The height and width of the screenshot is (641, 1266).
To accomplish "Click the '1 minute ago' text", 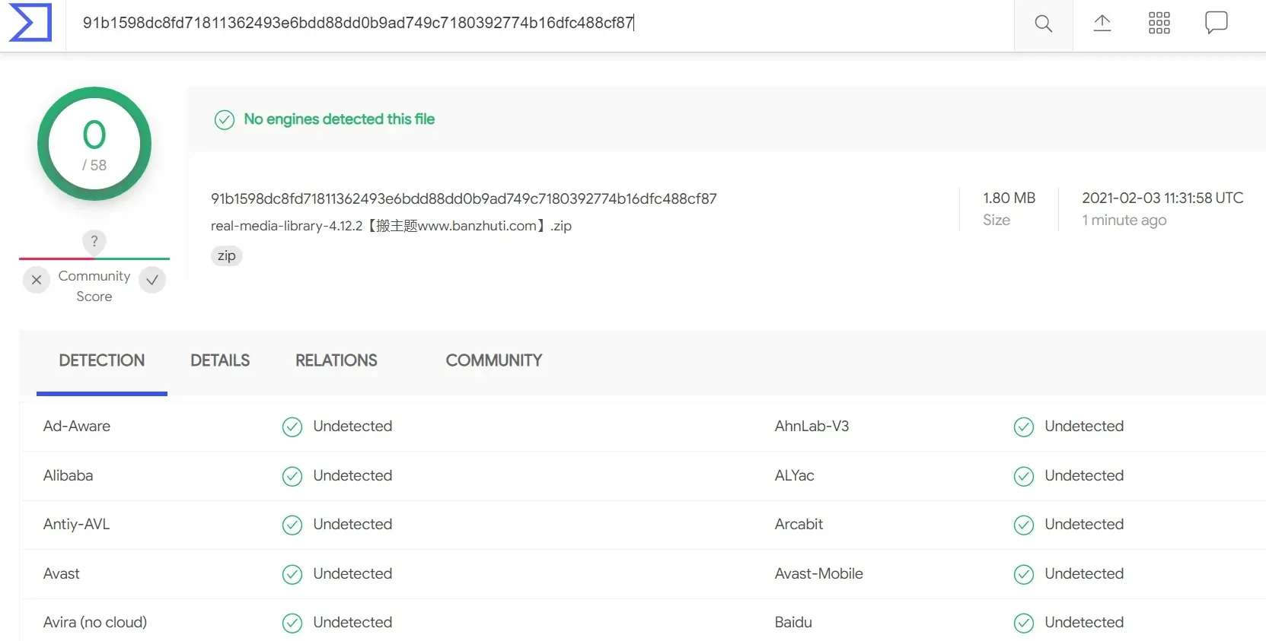I will [1124, 220].
